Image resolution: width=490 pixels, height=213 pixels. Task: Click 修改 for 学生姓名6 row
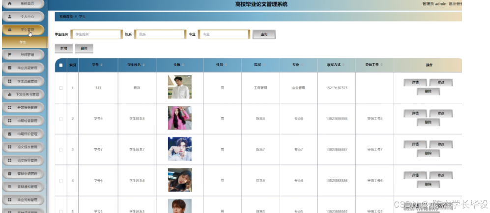point(441,175)
